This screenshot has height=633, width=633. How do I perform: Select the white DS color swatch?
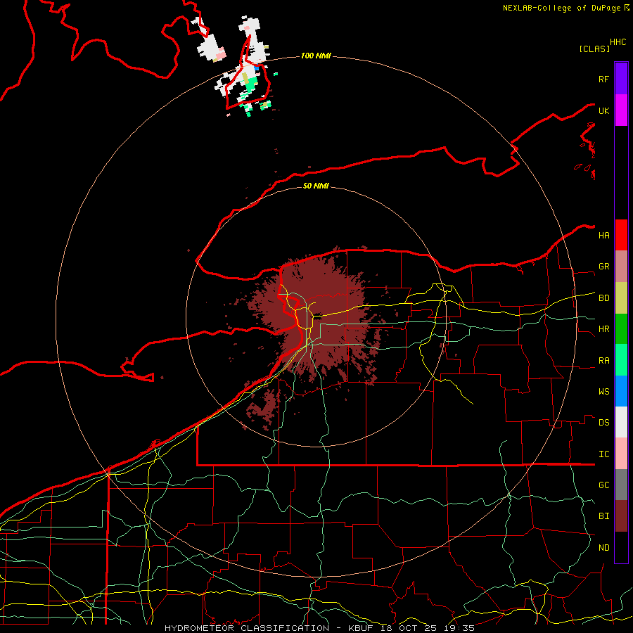pos(621,422)
